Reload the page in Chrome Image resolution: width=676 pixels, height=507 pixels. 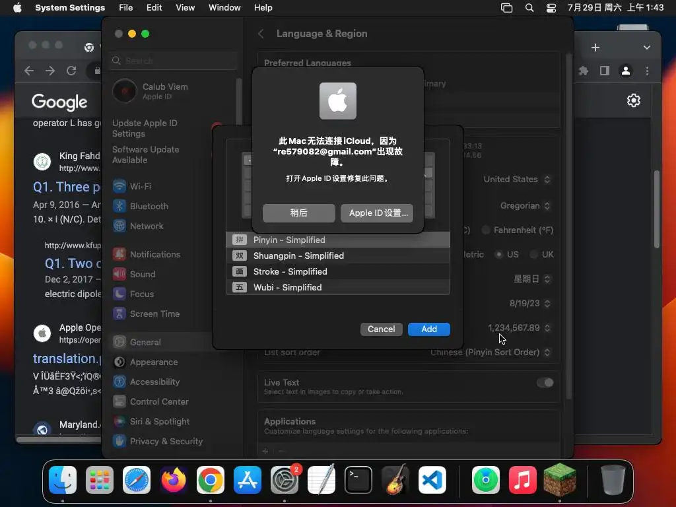coord(71,71)
